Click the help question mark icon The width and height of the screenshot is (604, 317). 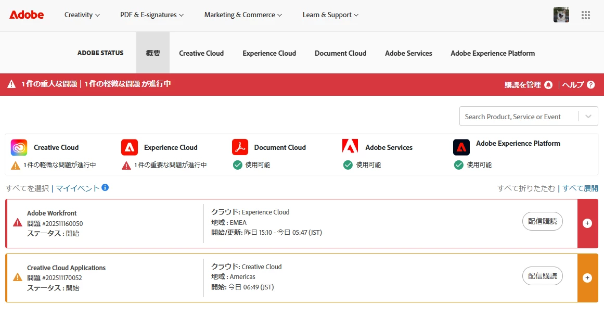pos(591,85)
